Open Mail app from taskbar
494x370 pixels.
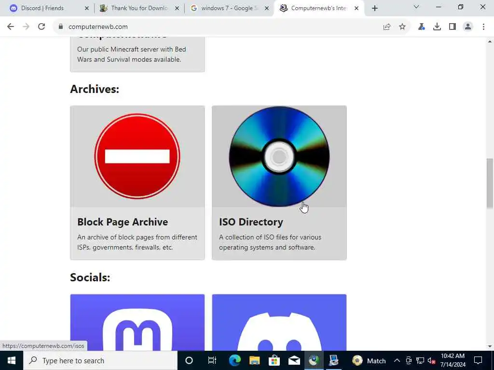pos(294,360)
